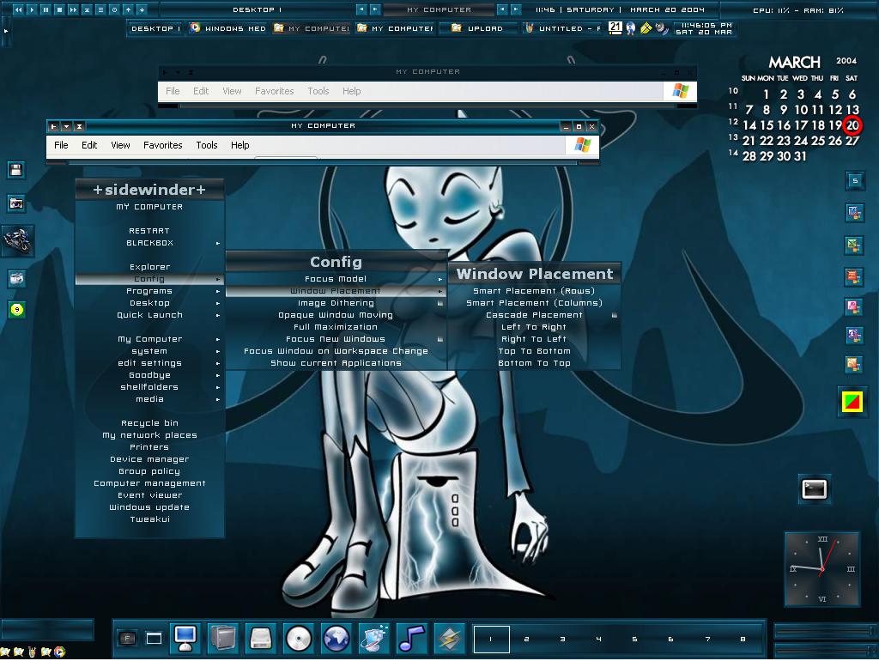Launch the Winamp lightning bolt dock icon

coord(449,638)
